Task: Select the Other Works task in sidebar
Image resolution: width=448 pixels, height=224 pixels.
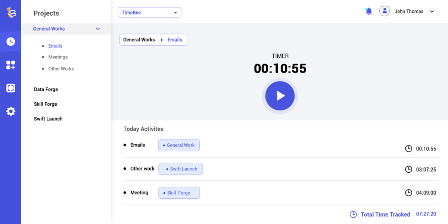Action: 61,69
